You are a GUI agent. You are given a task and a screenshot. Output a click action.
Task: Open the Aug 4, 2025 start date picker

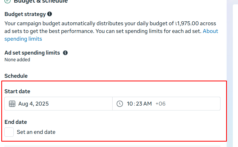34,104
